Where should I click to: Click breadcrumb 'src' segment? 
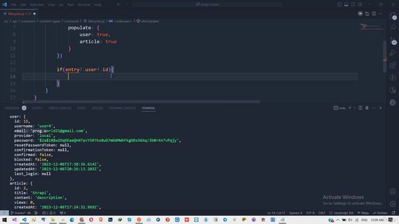point(6,21)
